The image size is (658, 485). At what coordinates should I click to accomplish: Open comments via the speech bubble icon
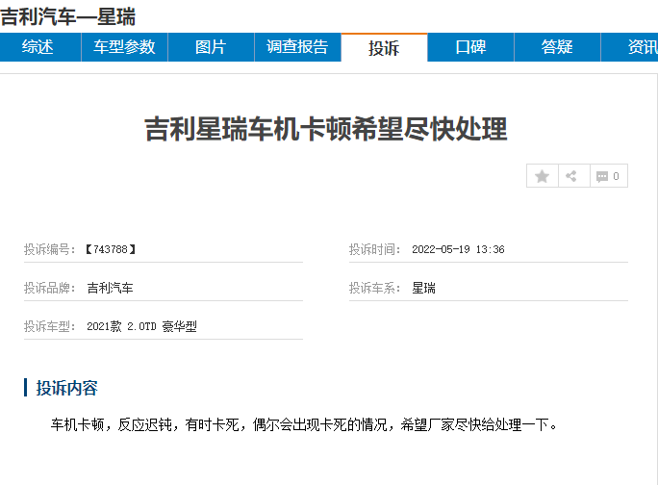pyautogui.click(x=608, y=176)
